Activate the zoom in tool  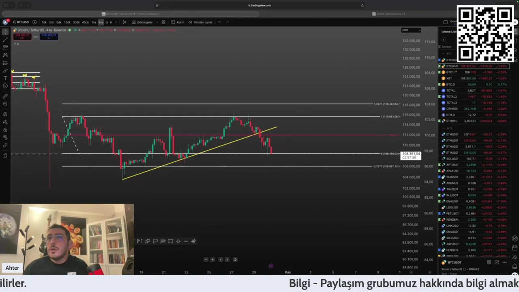5,104
